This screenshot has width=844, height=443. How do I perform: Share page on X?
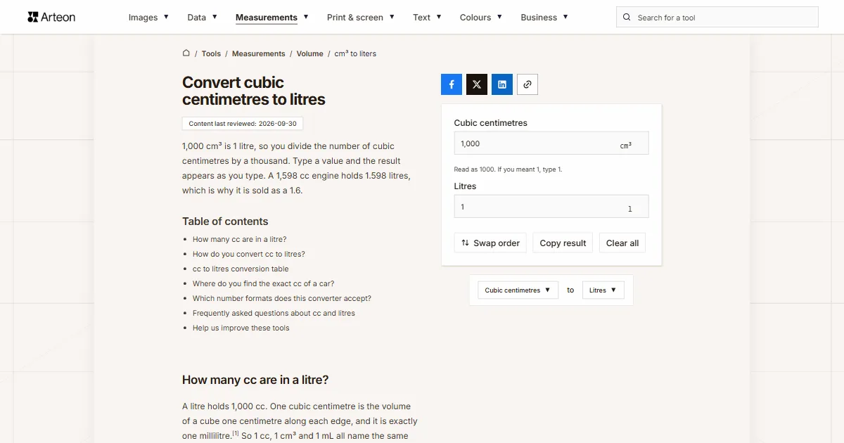(x=477, y=84)
